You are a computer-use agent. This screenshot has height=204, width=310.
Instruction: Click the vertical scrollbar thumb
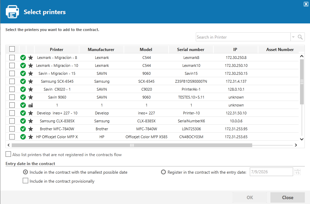click(x=302, y=82)
